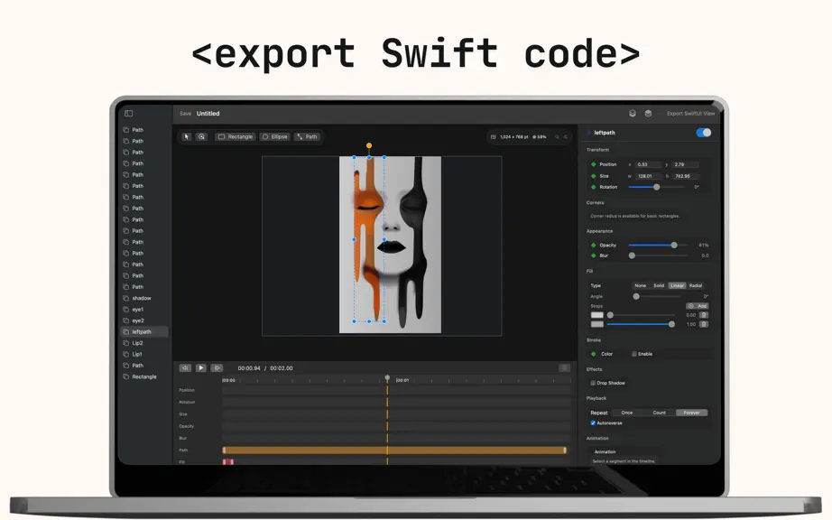The height and width of the screenshot is (520, 832).
Task: Set fill type to None
Action: coord(641,285)
